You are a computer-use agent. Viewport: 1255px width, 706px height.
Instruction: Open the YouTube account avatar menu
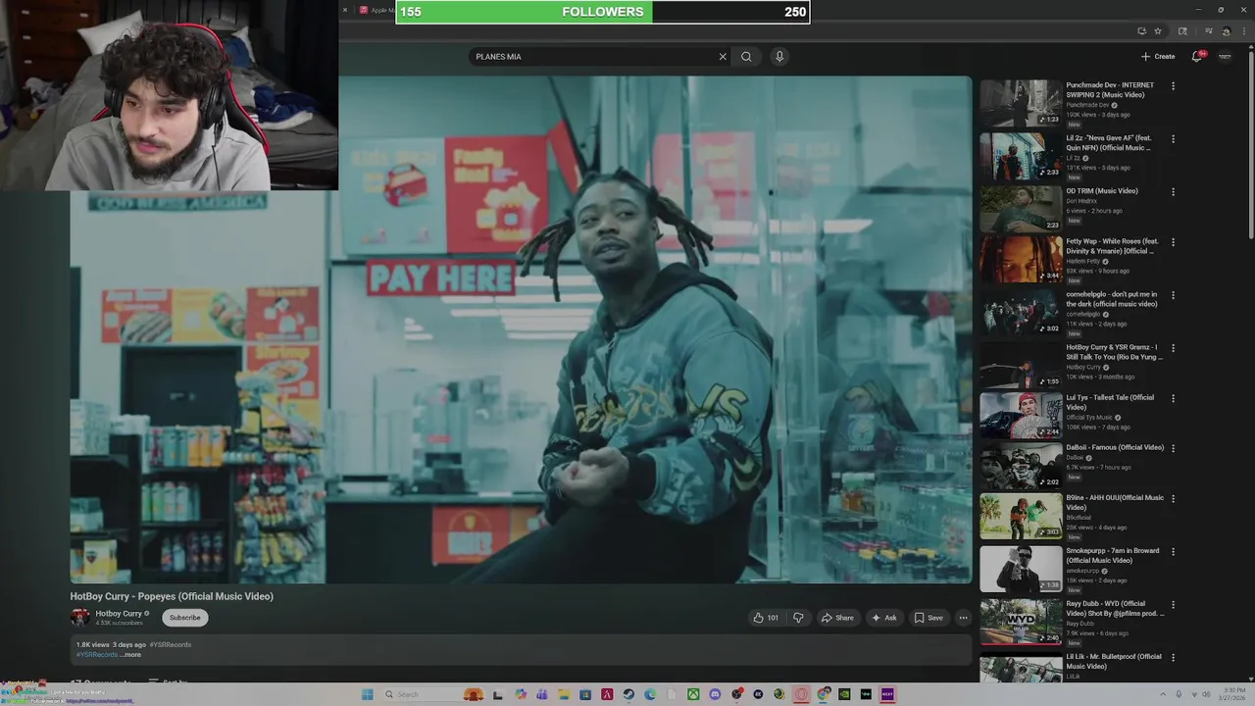(x=1225, y=56)
